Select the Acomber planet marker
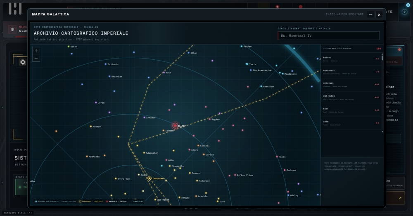Screen dimensions: 413x216 [163, 130]
